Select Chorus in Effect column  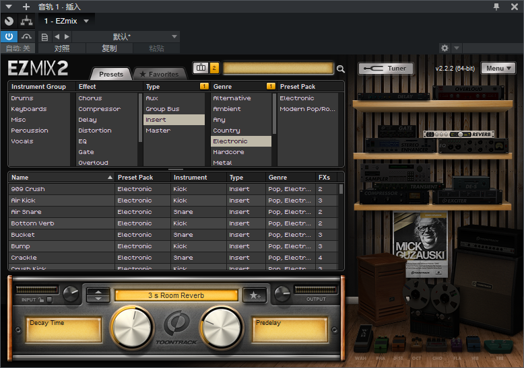pos(107,98)
